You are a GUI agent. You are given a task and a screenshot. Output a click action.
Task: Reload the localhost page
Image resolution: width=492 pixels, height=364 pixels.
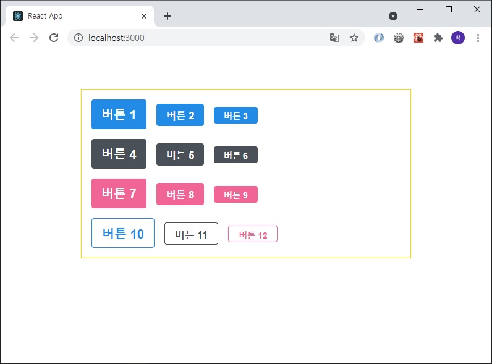(54, 38)
